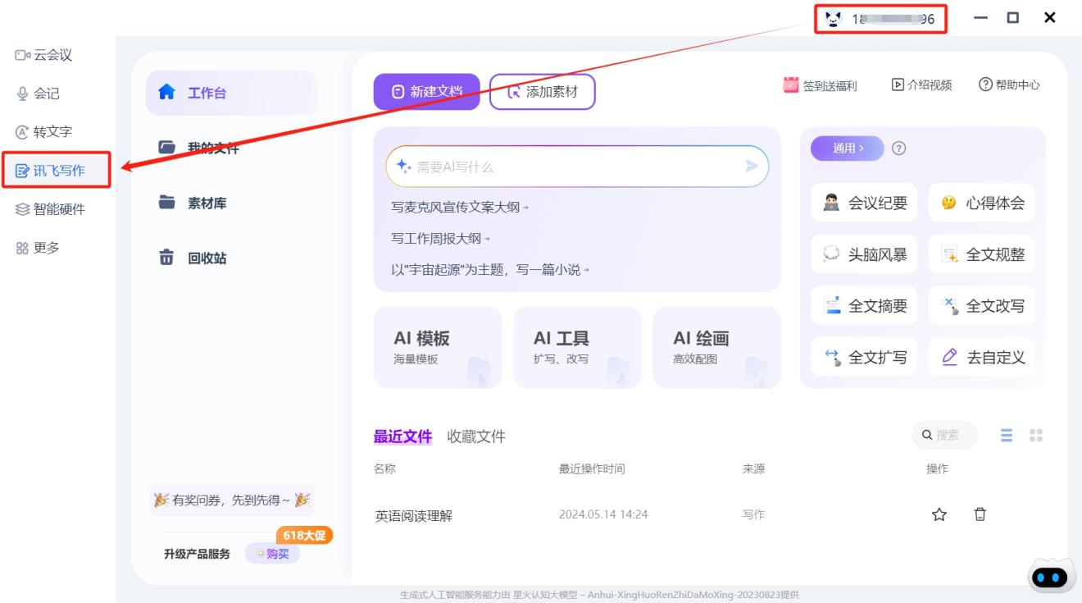The width and height of the screenshot is (1082, 603).
Task: Click the 618大促 promo badge
Action: [304, 536]
